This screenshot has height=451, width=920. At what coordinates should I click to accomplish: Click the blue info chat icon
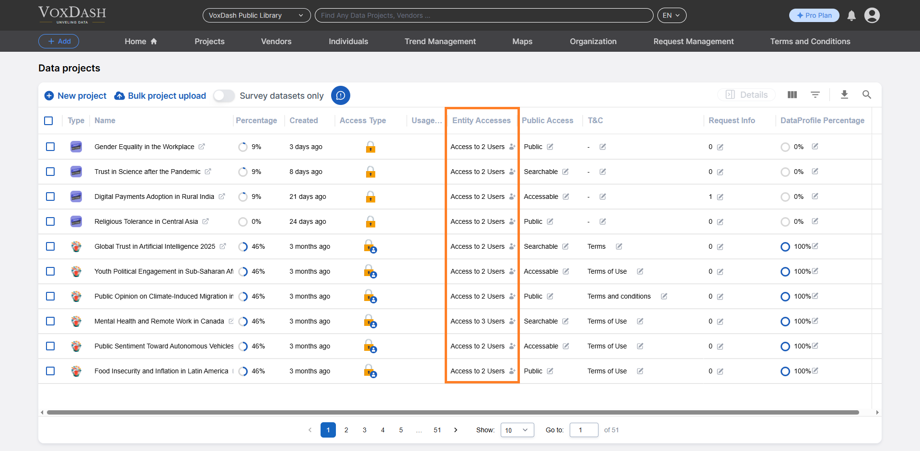[341, 95]
